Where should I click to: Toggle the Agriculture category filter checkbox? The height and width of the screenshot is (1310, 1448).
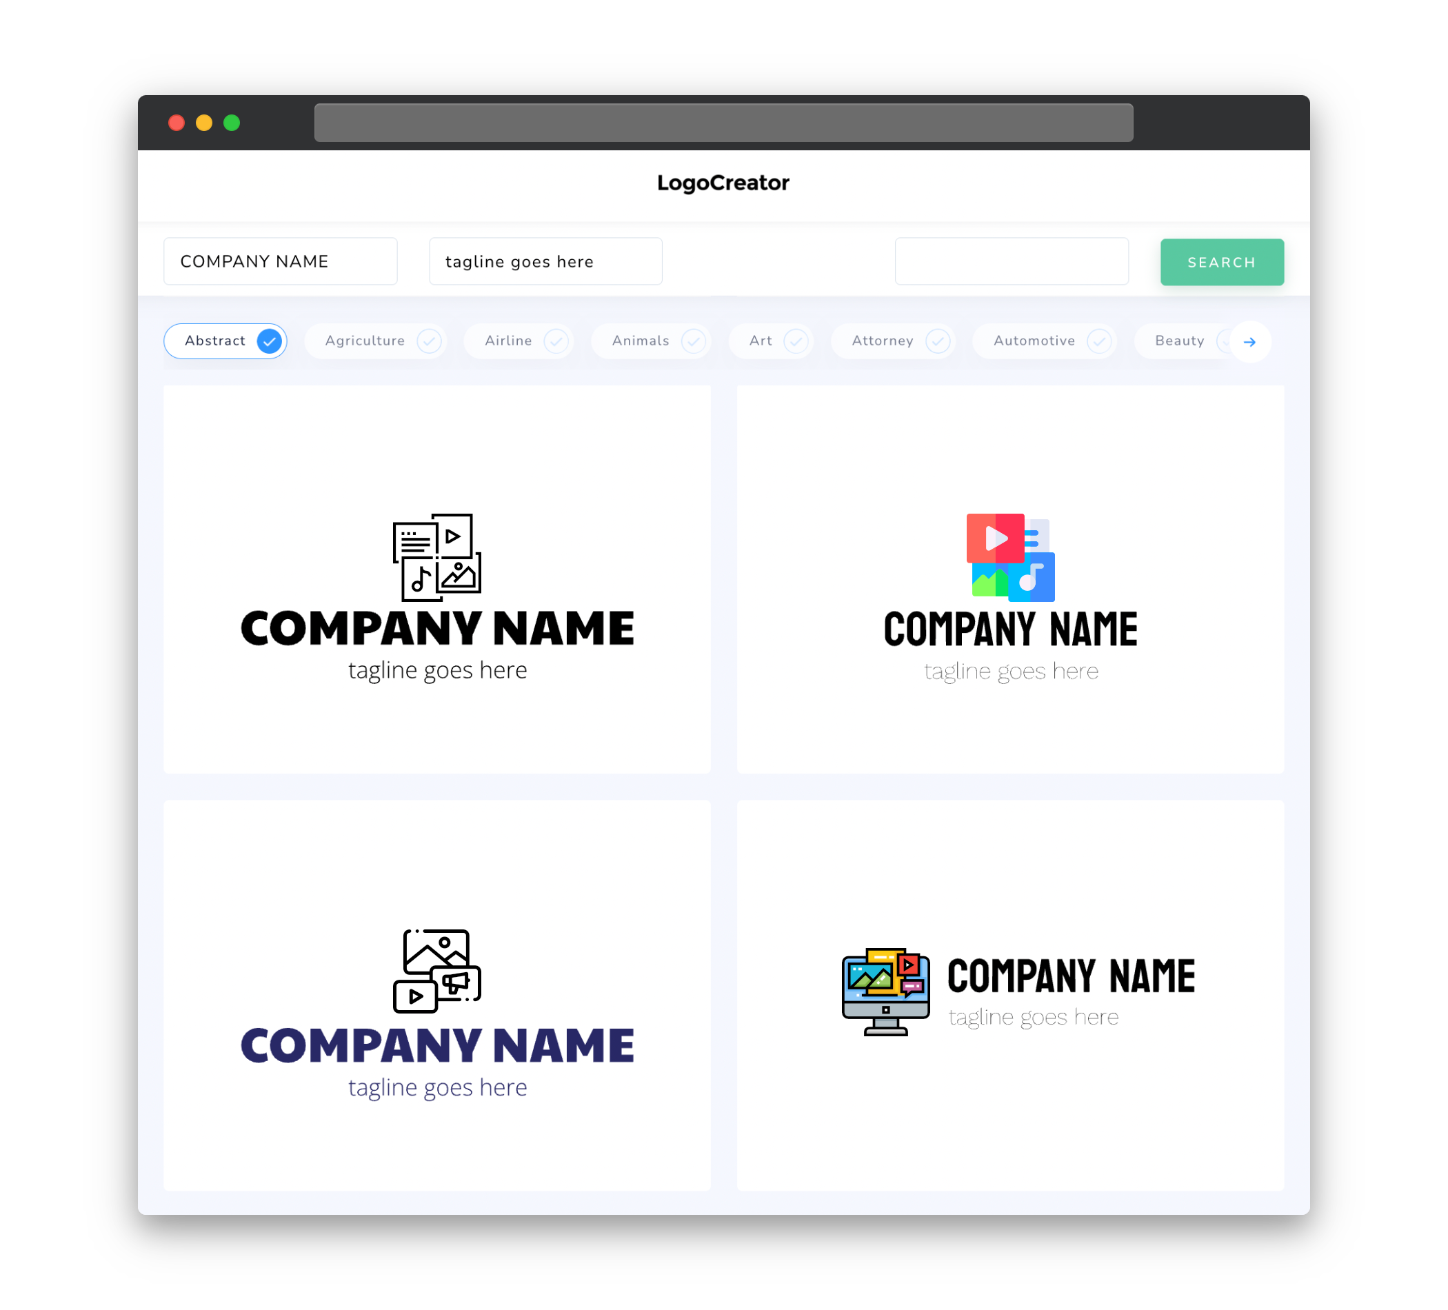(x=429, y=341)
